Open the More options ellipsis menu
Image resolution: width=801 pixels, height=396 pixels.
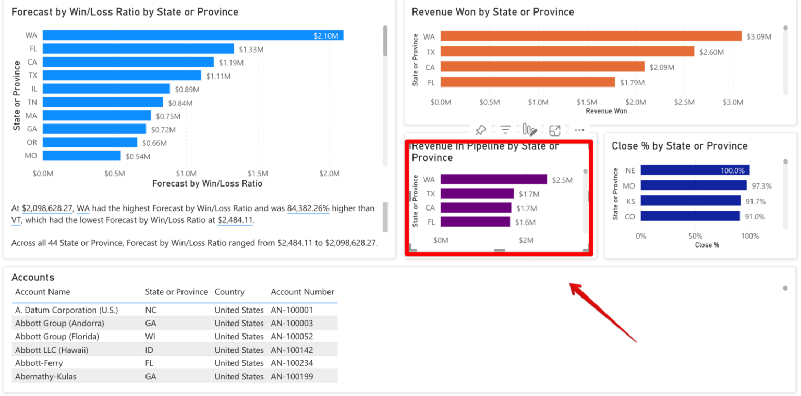579,130
